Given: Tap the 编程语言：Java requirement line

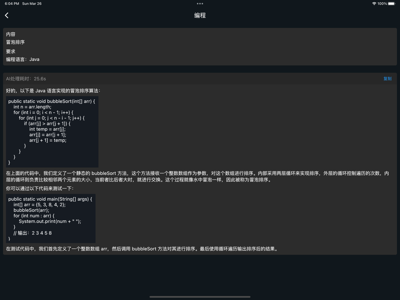Looking at the screenshot, I should 23,59.
